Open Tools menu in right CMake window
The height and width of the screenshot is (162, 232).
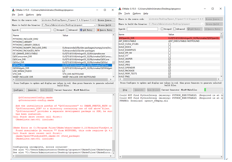(x=127, y=14)
